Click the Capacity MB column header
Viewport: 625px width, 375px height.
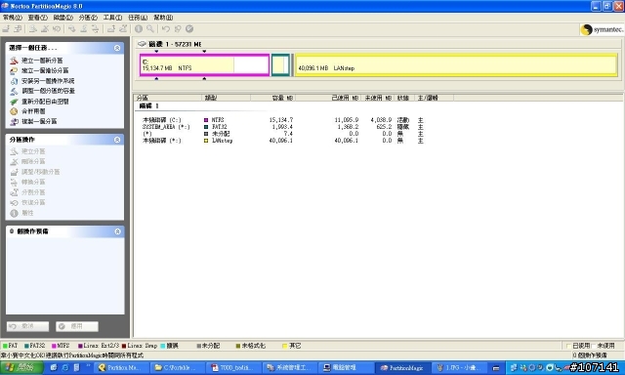[273, 98]
